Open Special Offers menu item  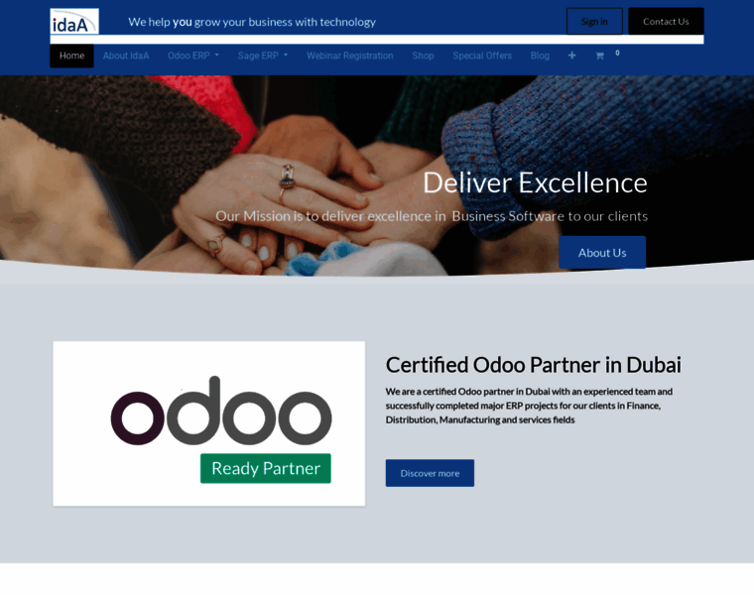pos(482,56)
